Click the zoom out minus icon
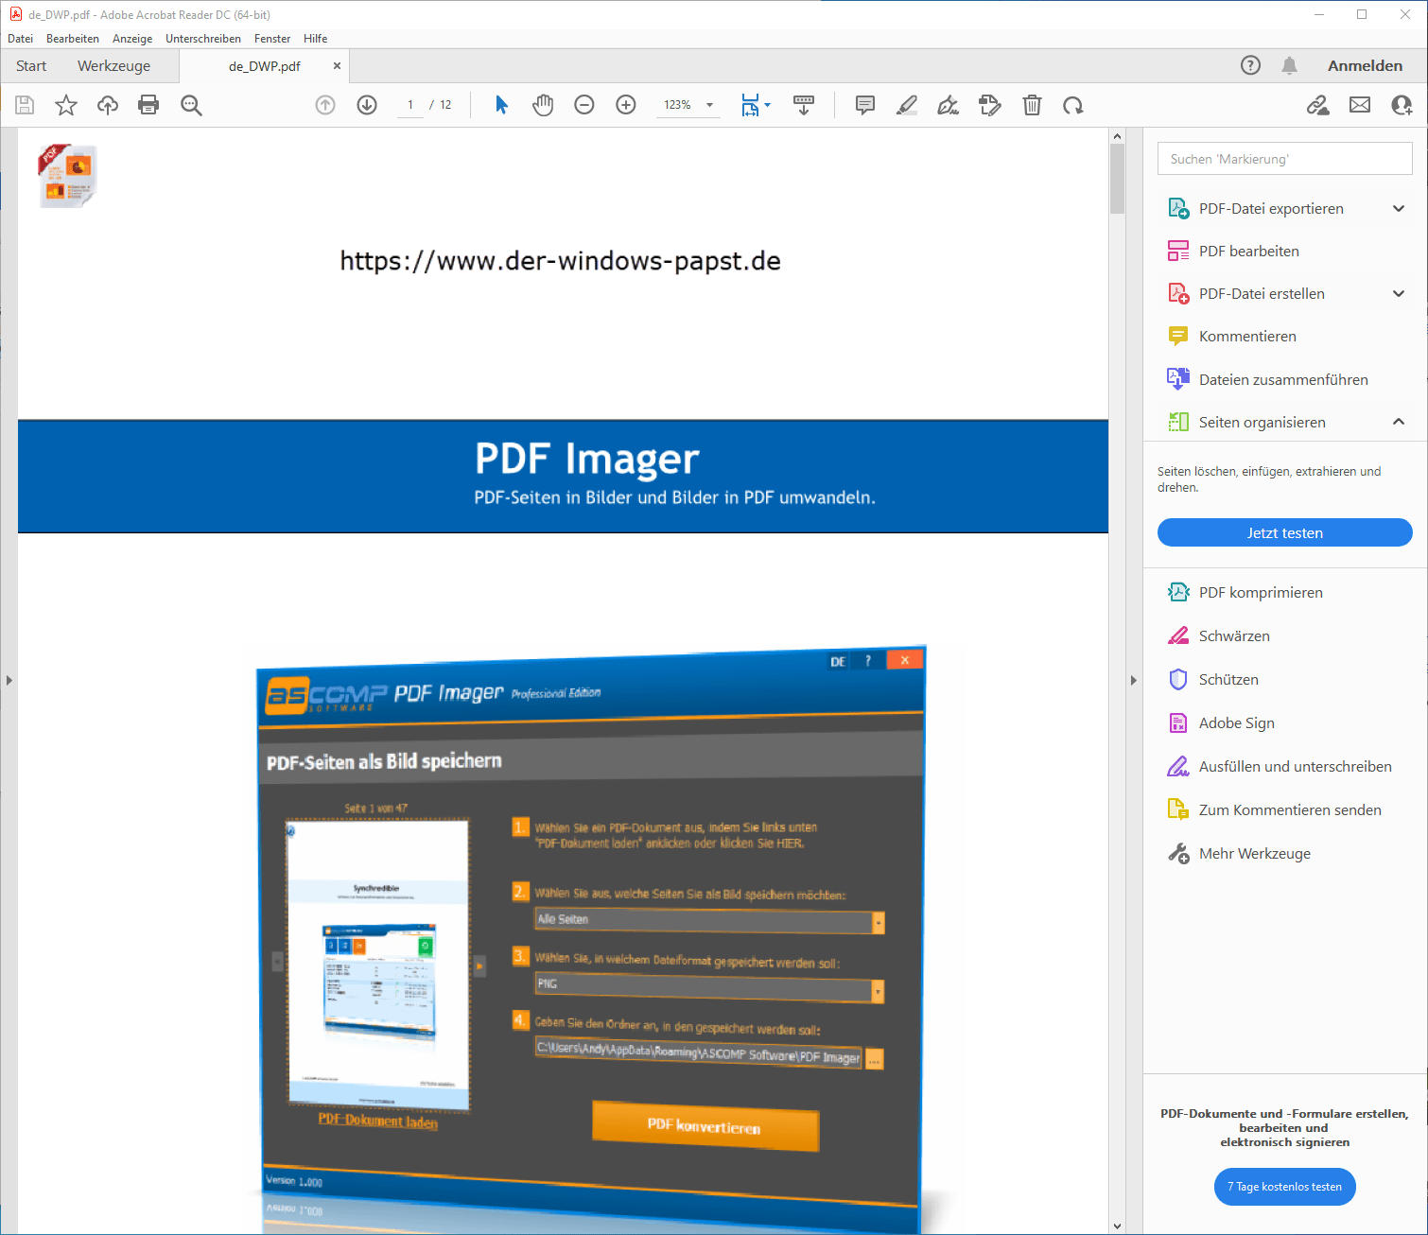The image size is (1428, 1235). 584,105
